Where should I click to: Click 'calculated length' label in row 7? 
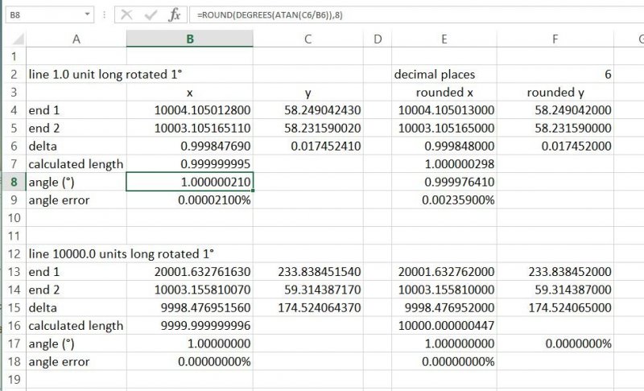[76, 164]
